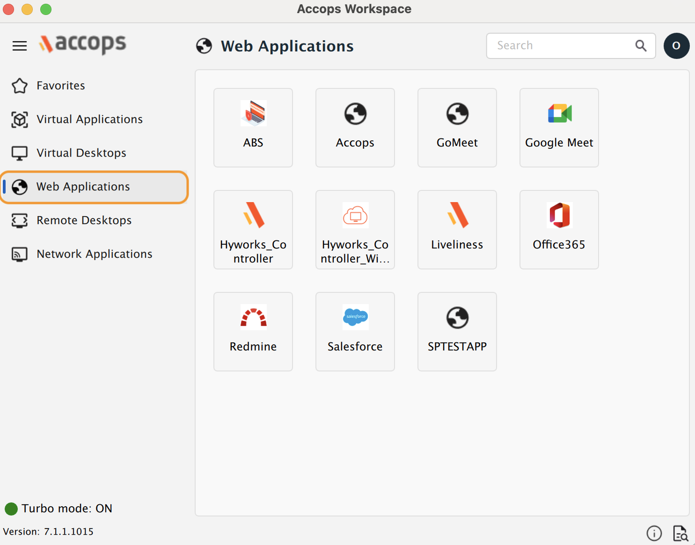695x545 pixels.
Task: Launch the Redmine web app
Action: point(253,331)
